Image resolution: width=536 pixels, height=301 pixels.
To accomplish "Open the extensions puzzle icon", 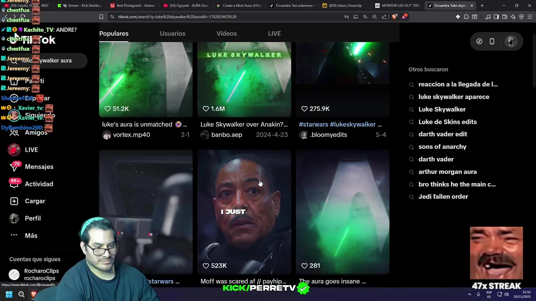I will coord(466,17).
